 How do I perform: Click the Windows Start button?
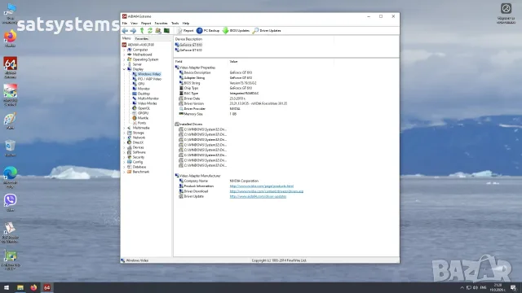[x=7, y=287]
